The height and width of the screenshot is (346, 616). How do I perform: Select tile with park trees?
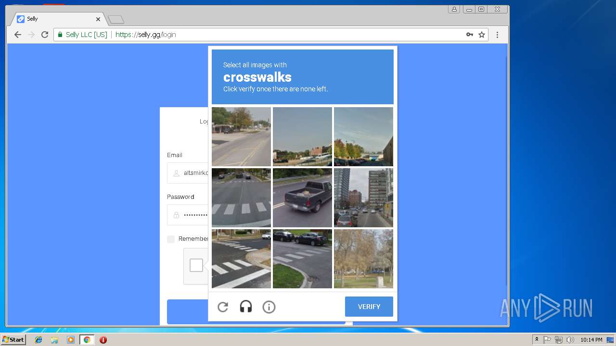coord(363,259)
